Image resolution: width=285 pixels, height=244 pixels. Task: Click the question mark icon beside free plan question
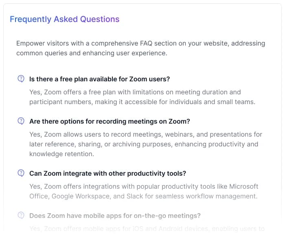21,79
